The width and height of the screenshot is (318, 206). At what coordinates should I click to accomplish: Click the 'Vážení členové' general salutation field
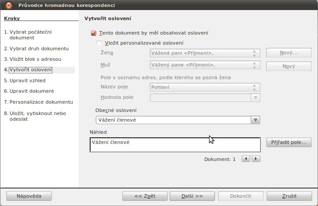coord(173,120)
